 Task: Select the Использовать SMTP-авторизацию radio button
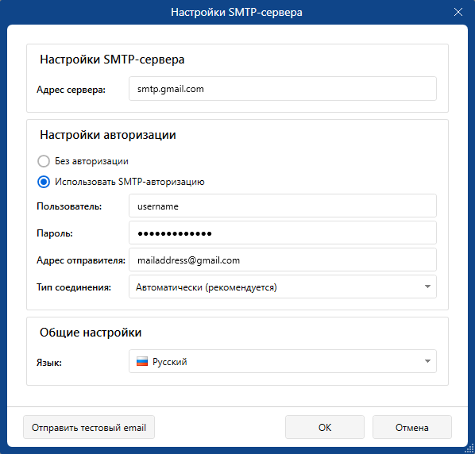pos(44,182)
